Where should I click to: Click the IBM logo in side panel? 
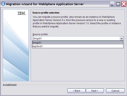tap(22, 13)
